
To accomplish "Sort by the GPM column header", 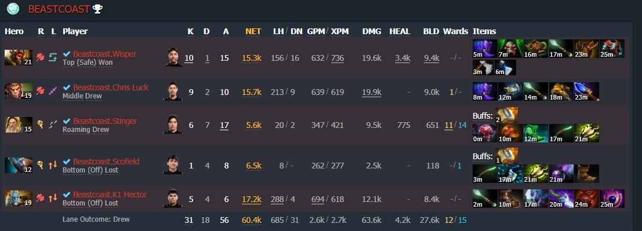I will 315,31.
